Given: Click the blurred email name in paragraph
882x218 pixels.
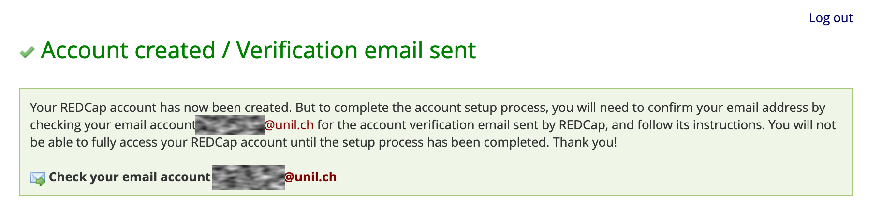Looking at the screenshot, I should pos(230,125).
